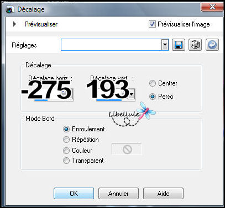Click the randomize parameters dice icon
This screenshot has height=208, width=225.
click(195, 45)
